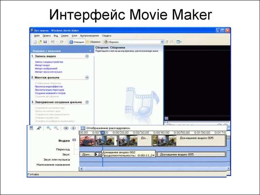Open the Файл menu
Screen dimensions: 260x195
click(x=37, y=36)
